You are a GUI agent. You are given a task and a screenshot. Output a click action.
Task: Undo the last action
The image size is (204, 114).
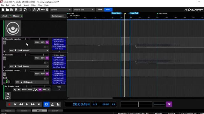point(25,9)
